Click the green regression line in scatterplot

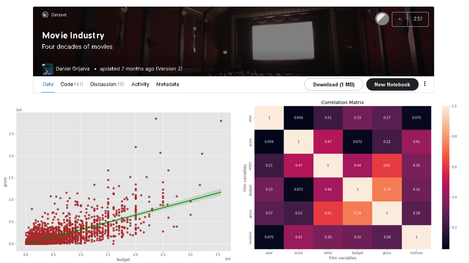coord(123,218)
